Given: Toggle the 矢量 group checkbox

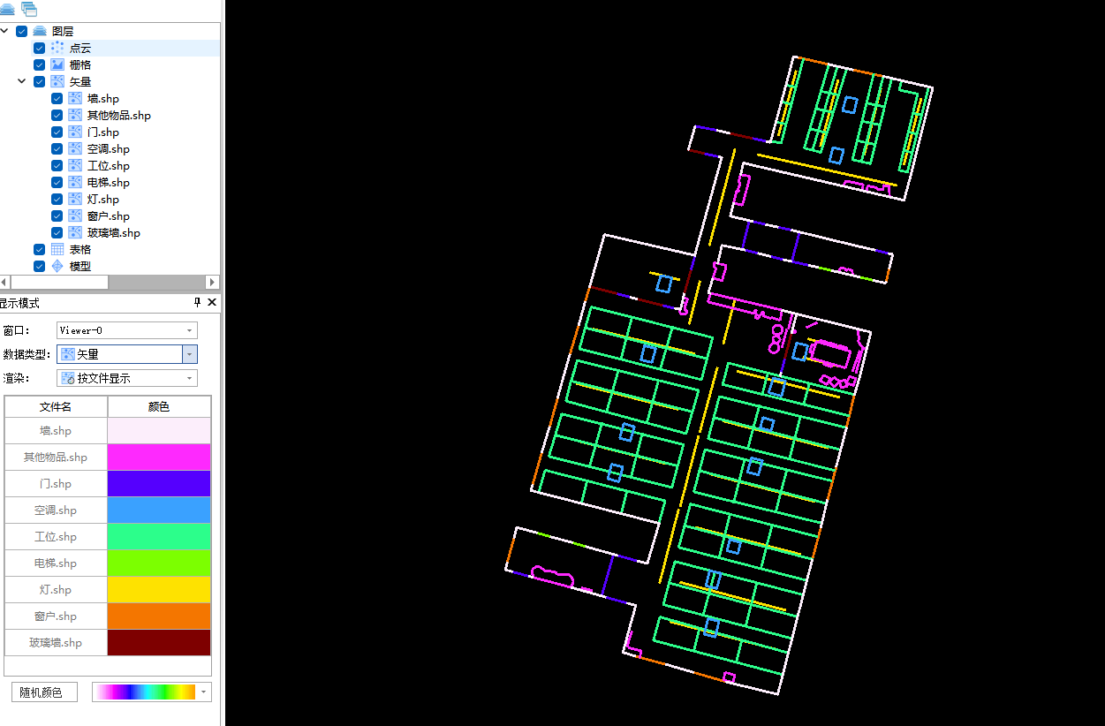Looking at the screenshot, I should point(40,81).
